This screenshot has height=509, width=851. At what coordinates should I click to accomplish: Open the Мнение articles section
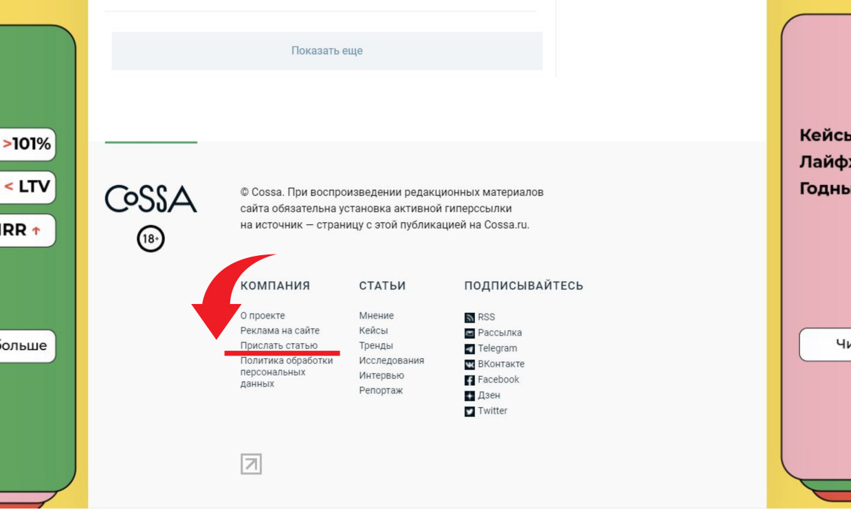tap(376, 316)
